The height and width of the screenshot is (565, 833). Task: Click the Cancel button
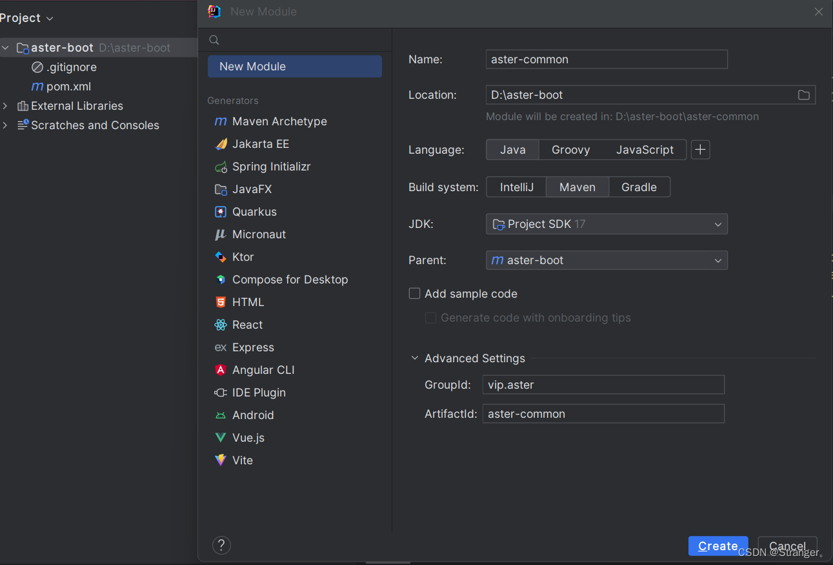788,546
